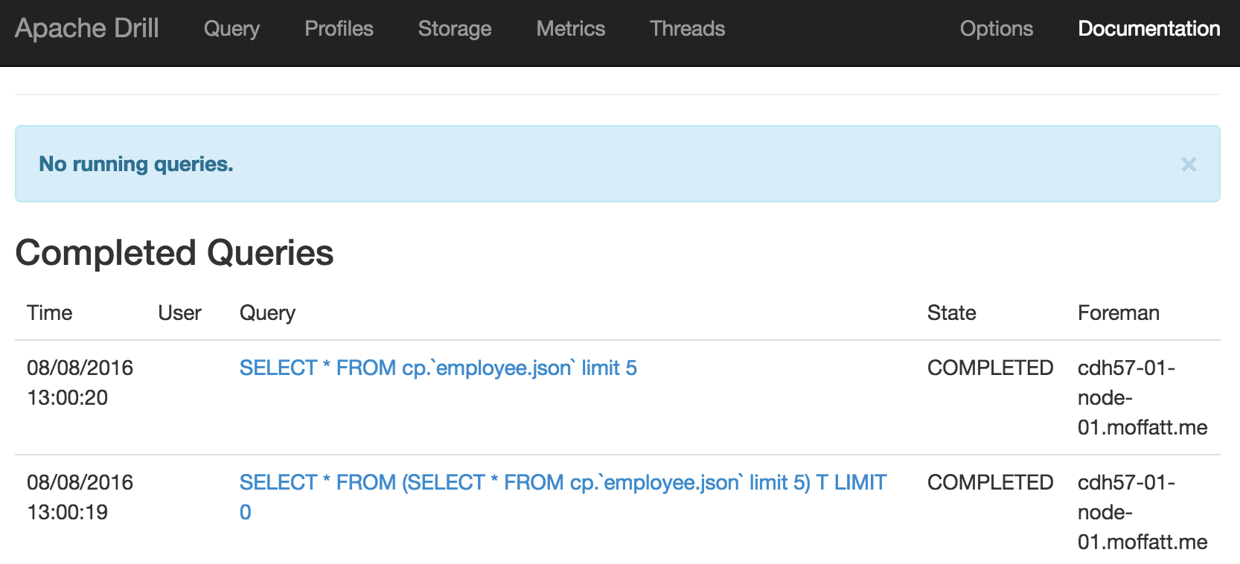Click COMPLETED state of first query

990,368
